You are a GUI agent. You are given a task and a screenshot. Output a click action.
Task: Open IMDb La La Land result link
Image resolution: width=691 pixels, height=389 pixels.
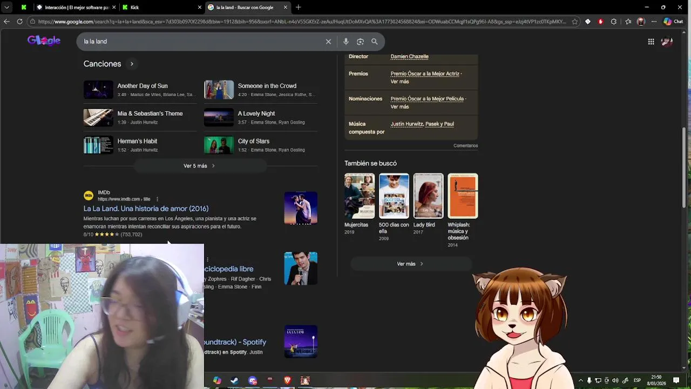coord(146,209)
